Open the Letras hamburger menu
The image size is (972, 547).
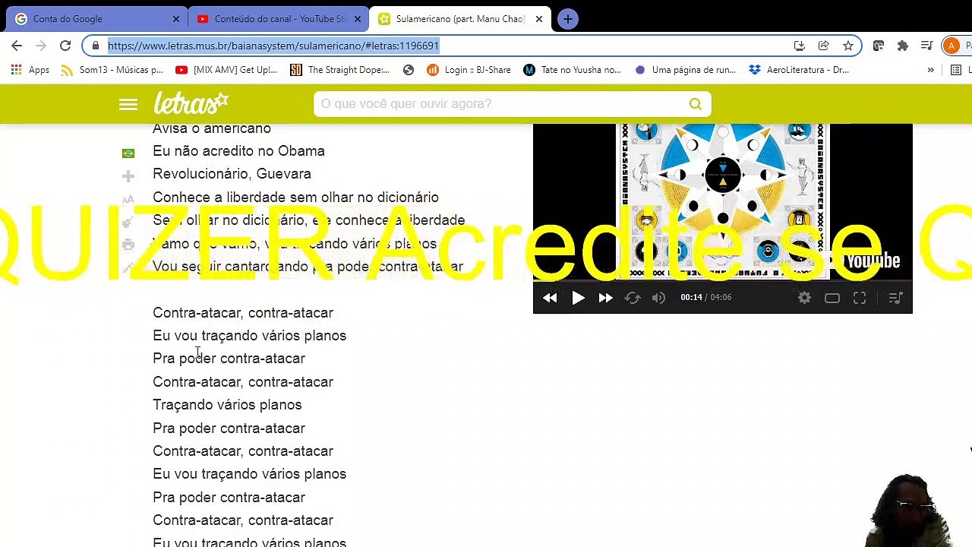click(x=128, y=104)
